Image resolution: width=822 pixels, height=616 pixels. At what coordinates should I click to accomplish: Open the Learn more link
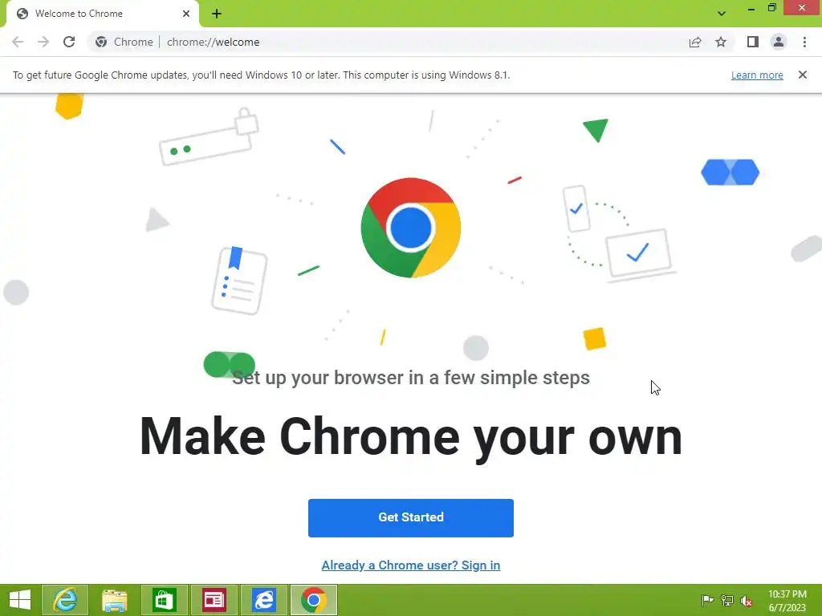[757, 75]
